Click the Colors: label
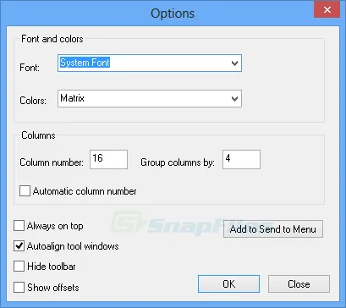 [x=33, y=101]
